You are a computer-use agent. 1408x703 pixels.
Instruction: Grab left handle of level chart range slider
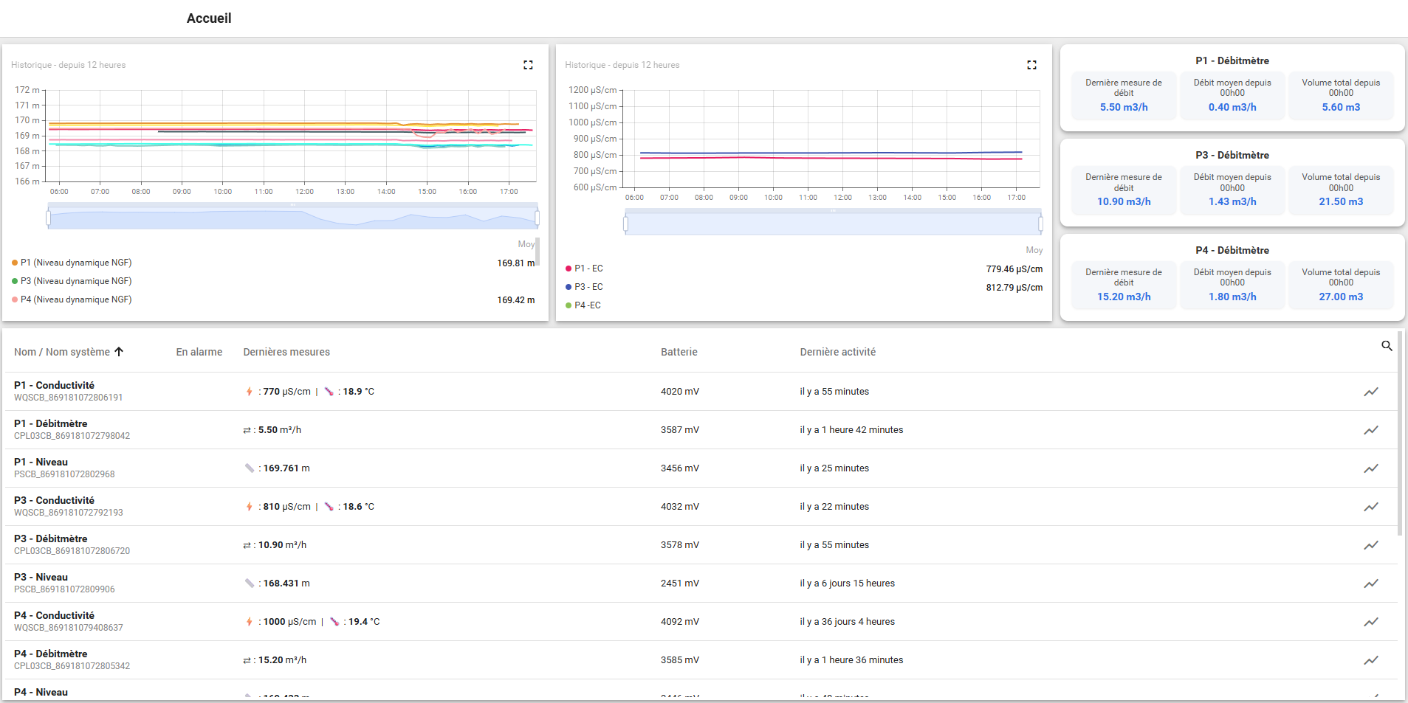(49, 218)
